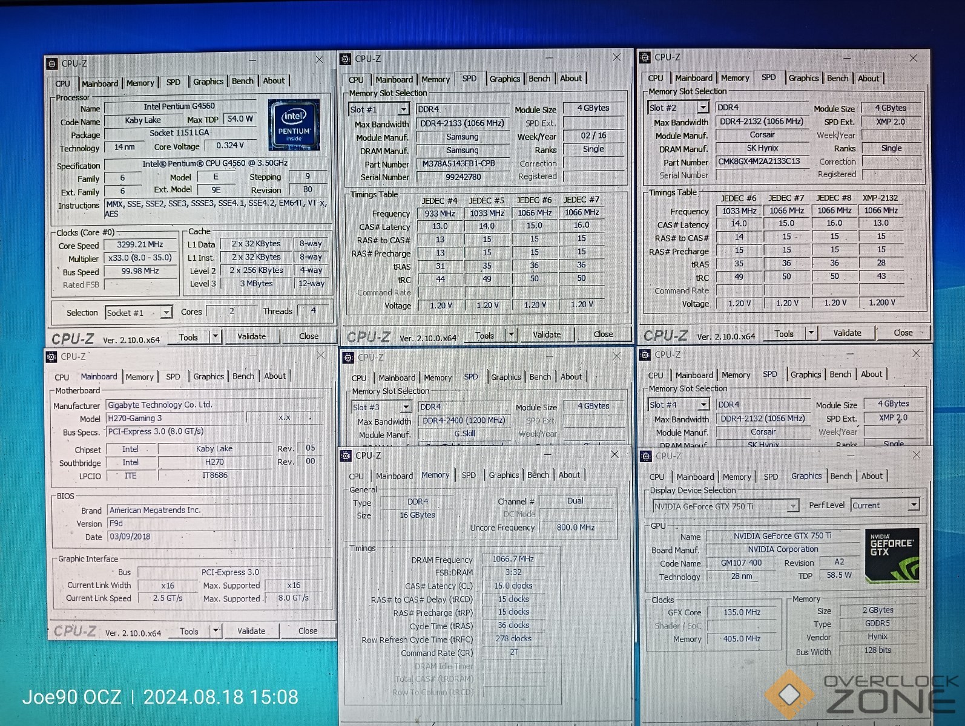Open the About tab in the Gigabyte Mainboard window
Screen dimensions: 965x726
pyautogui.click(x=275, y=376)
